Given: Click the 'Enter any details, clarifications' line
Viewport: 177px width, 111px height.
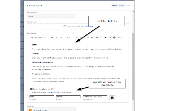Looking at the screenshot, I should [x=70, y=58].
